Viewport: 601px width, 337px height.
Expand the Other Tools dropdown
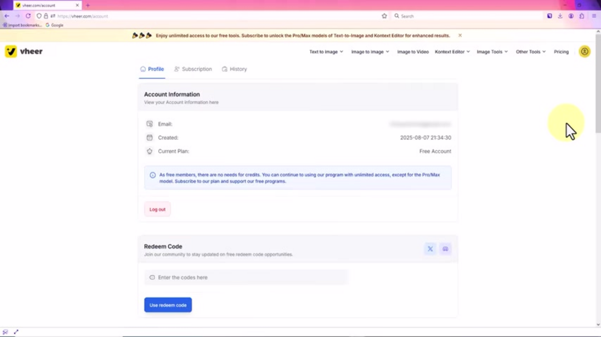530,52
